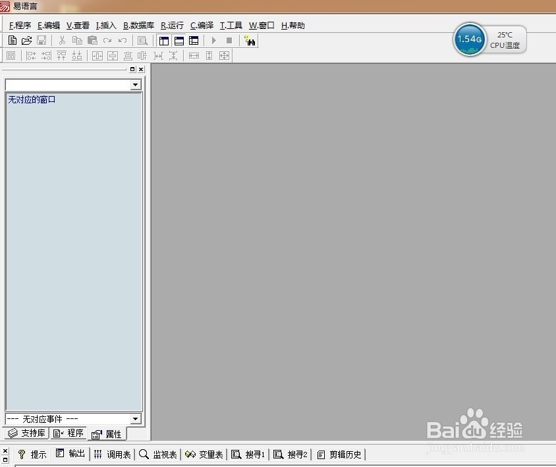Open the 搜寻2 bottom tab
This screenshot has height=467, width=556.
(291, 455)
